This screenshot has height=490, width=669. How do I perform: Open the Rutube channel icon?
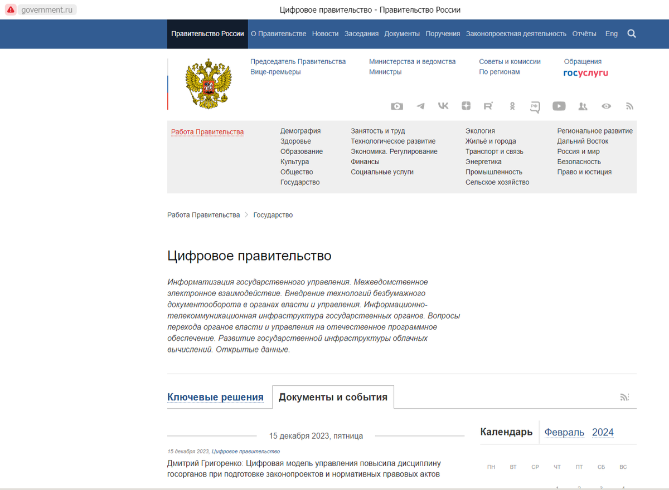pyautogui.click(x=488, y=106)
